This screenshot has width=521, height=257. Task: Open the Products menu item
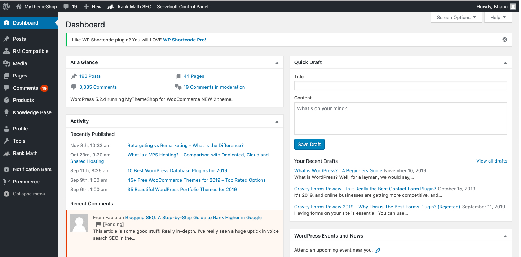point(29,100)
